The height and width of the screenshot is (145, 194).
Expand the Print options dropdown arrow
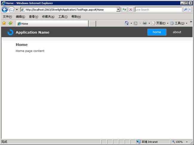pyautogui.click(x=149, y=23)
